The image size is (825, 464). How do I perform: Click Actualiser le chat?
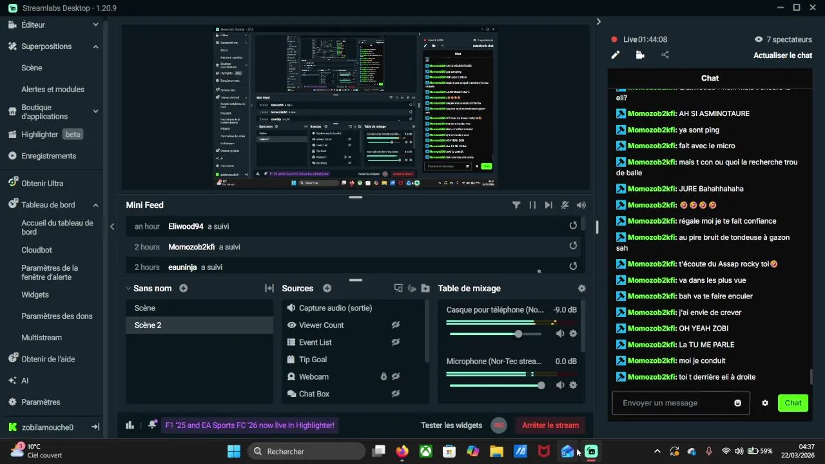pos(782,55)
